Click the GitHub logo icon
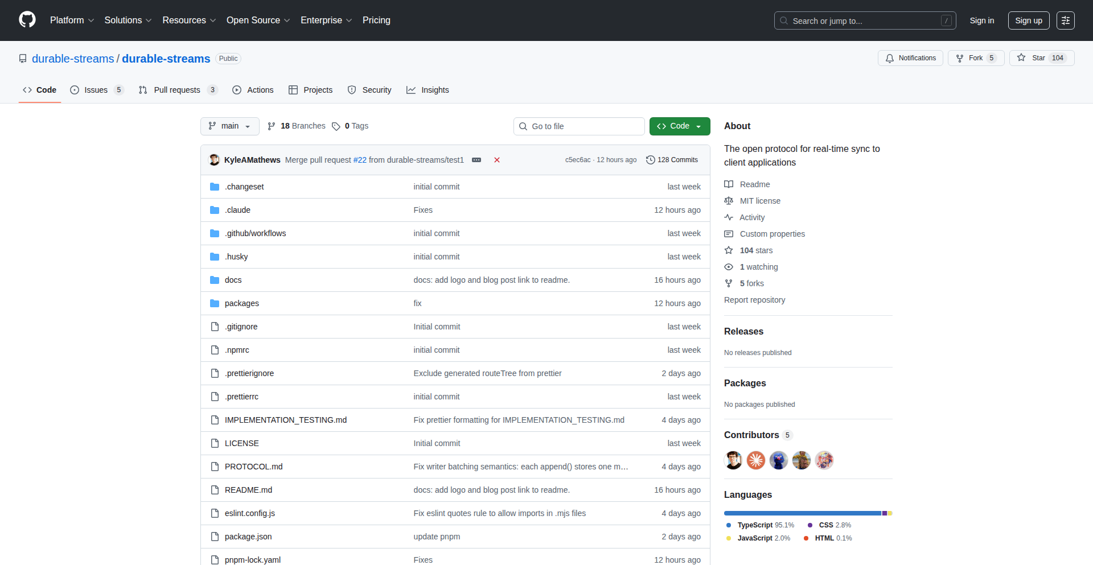 (27, 20)
